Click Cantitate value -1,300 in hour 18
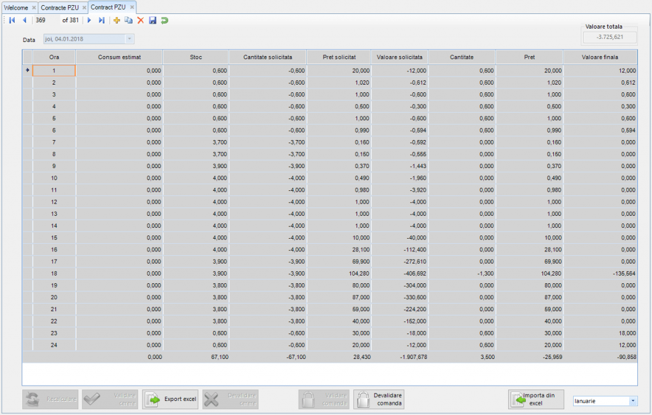 [462, 274]
